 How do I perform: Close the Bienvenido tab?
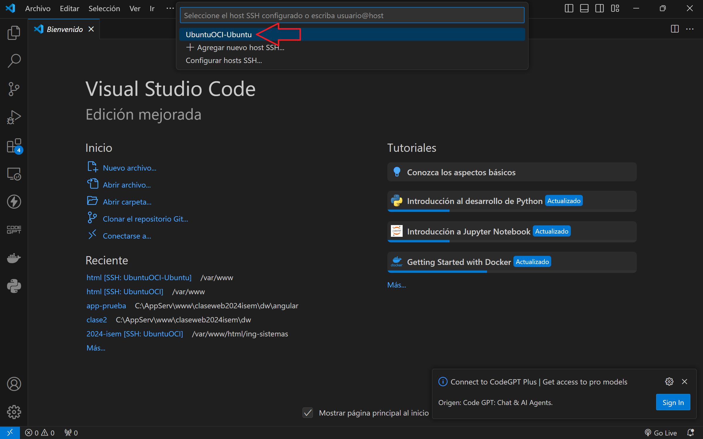91,29
